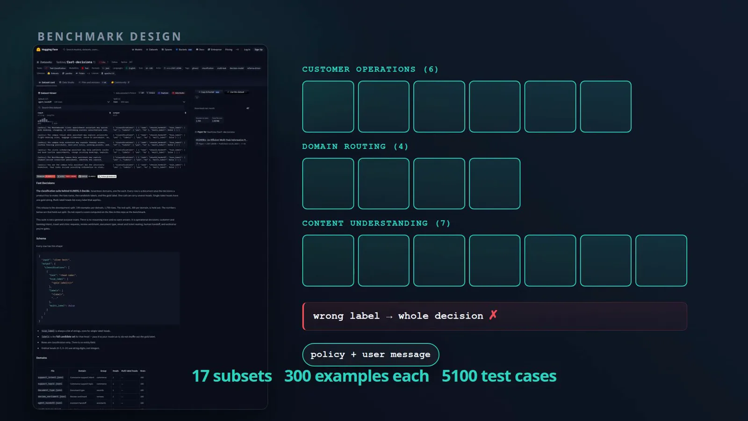748x421 pixels.
Task: Click the 'wrong label → whole decision' banner
Action: tap(495, 316)
